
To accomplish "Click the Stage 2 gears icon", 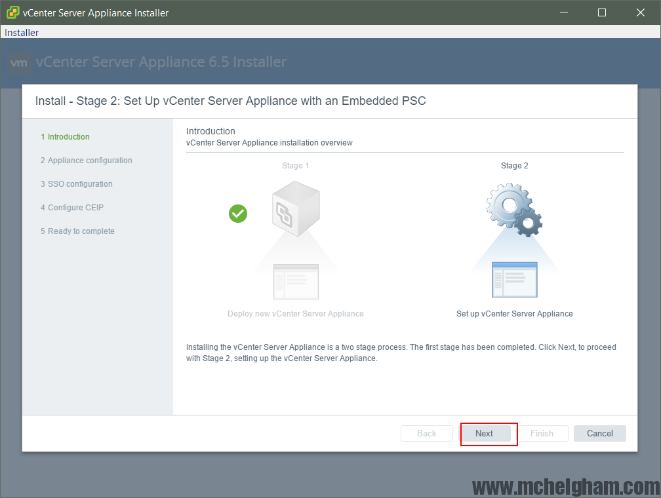I will (x=514, y=210).
